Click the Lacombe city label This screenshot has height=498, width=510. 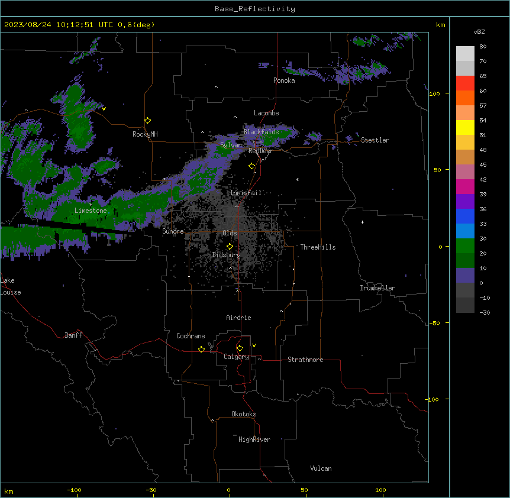coord(266,113)
